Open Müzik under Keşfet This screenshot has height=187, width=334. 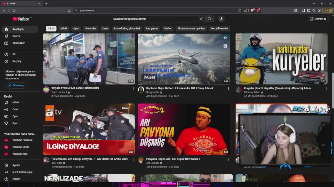point(20,103)
